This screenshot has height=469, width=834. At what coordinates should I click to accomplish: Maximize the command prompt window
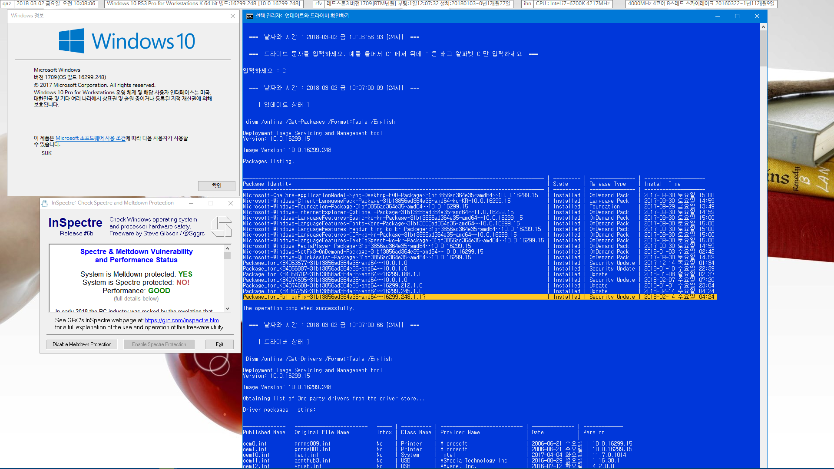point(737,16)
